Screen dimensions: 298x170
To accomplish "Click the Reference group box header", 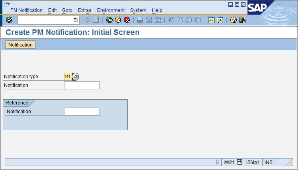I will 17,103.
